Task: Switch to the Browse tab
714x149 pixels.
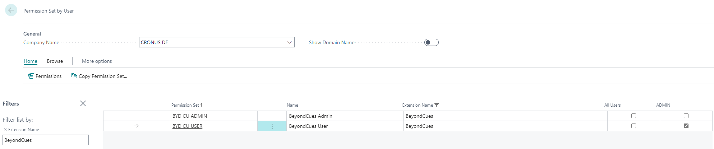Action: (55, 61)
